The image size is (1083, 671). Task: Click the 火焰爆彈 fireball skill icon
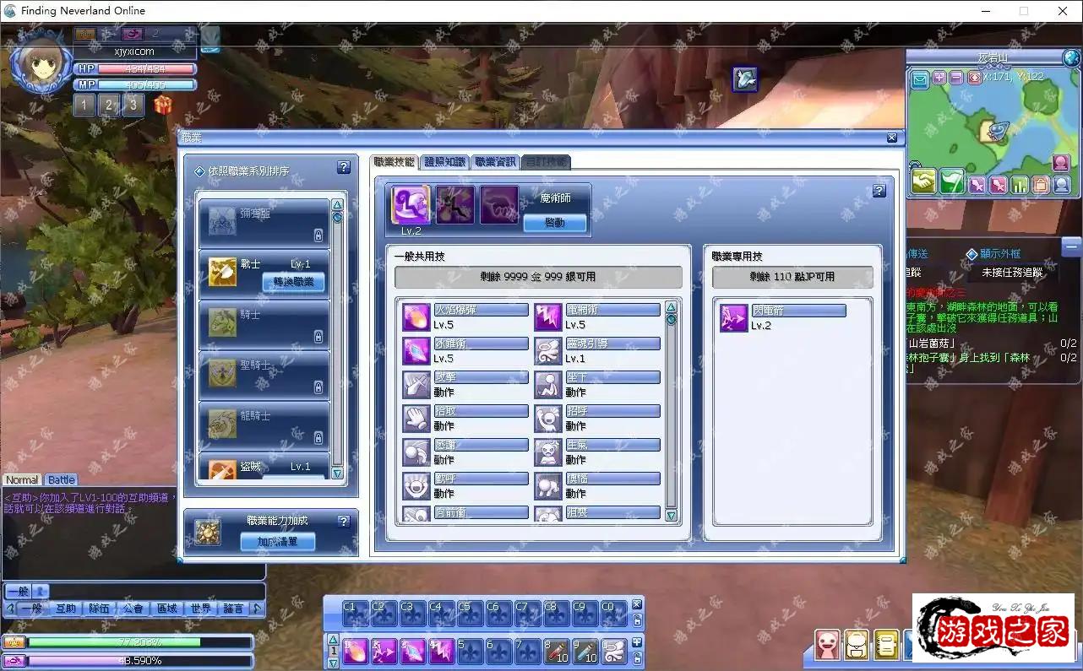point(416,317)
